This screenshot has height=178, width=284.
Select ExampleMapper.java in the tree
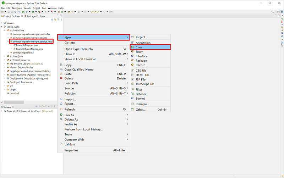[27, 45]
